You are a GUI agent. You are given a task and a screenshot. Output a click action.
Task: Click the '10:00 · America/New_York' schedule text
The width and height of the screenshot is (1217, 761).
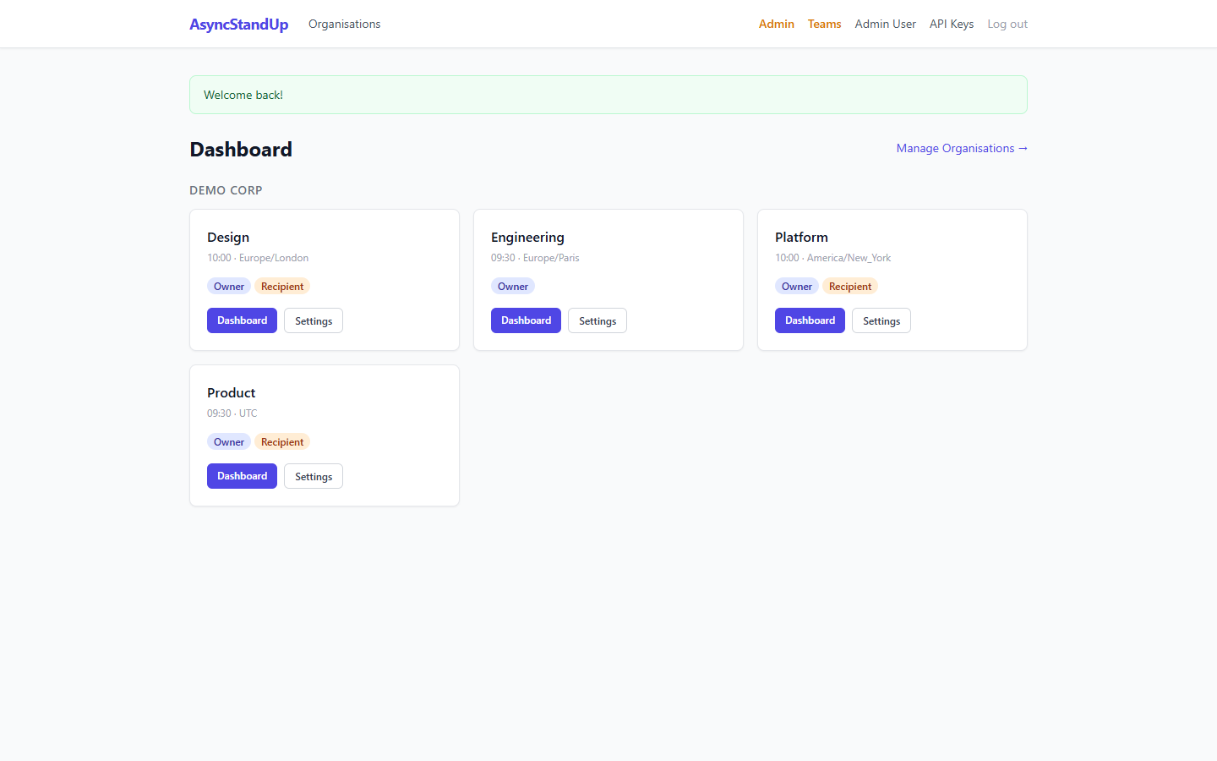(x=832, y=258)
